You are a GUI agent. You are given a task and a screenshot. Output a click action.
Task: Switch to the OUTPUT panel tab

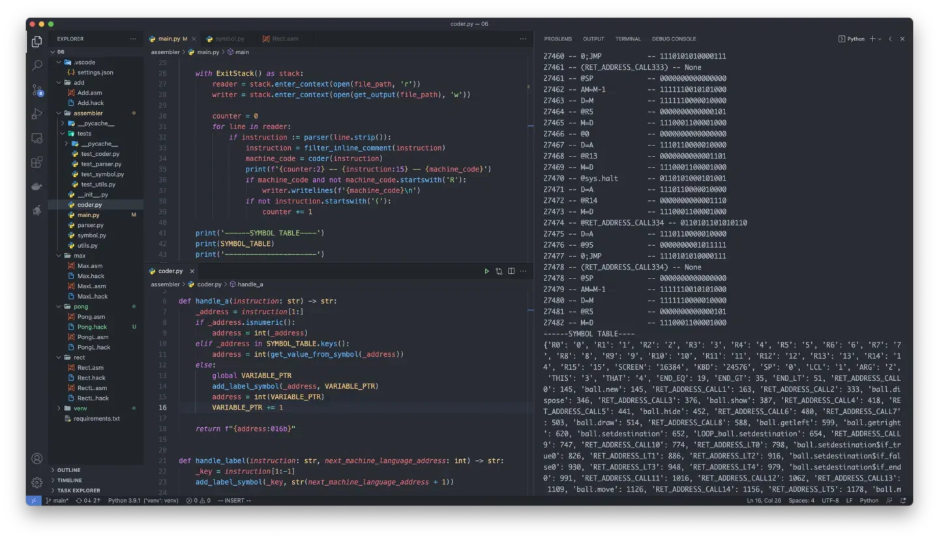(593, 39)
